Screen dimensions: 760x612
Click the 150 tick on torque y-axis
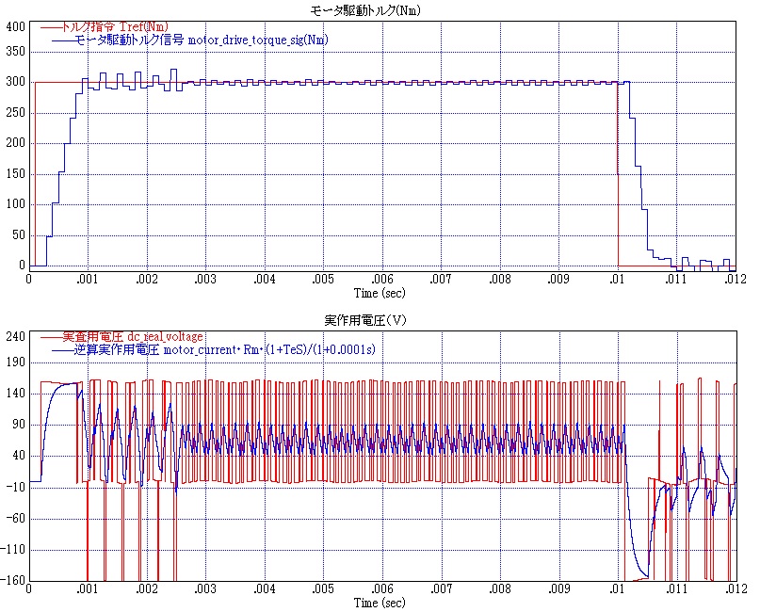click(x=17, y=174)
